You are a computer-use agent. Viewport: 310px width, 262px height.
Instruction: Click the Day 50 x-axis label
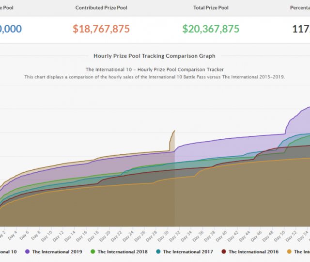click(280, 234)
